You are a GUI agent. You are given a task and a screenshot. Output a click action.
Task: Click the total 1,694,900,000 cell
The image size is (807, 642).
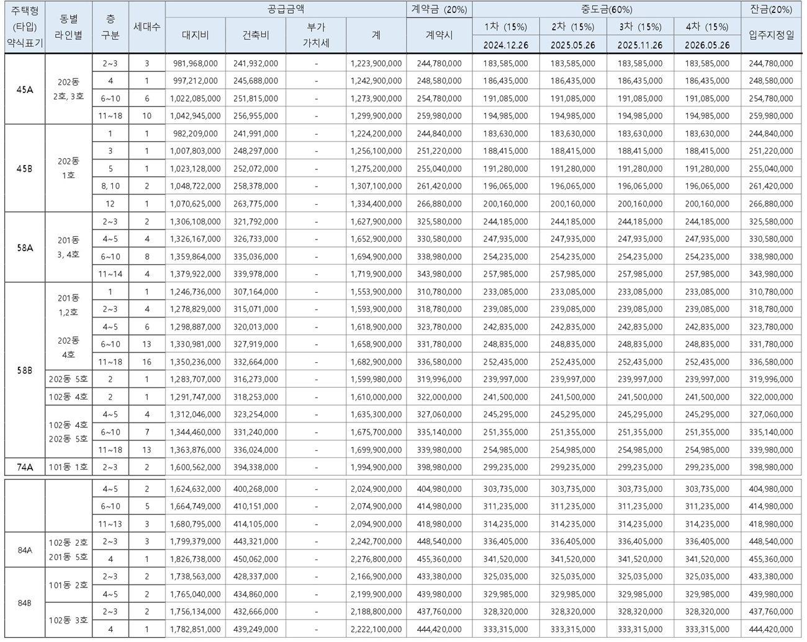point(376,256)
